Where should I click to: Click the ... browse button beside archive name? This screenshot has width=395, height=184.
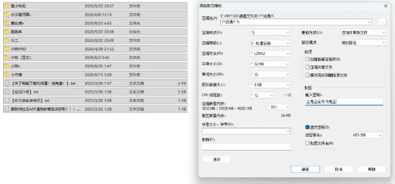pos(382,22)
